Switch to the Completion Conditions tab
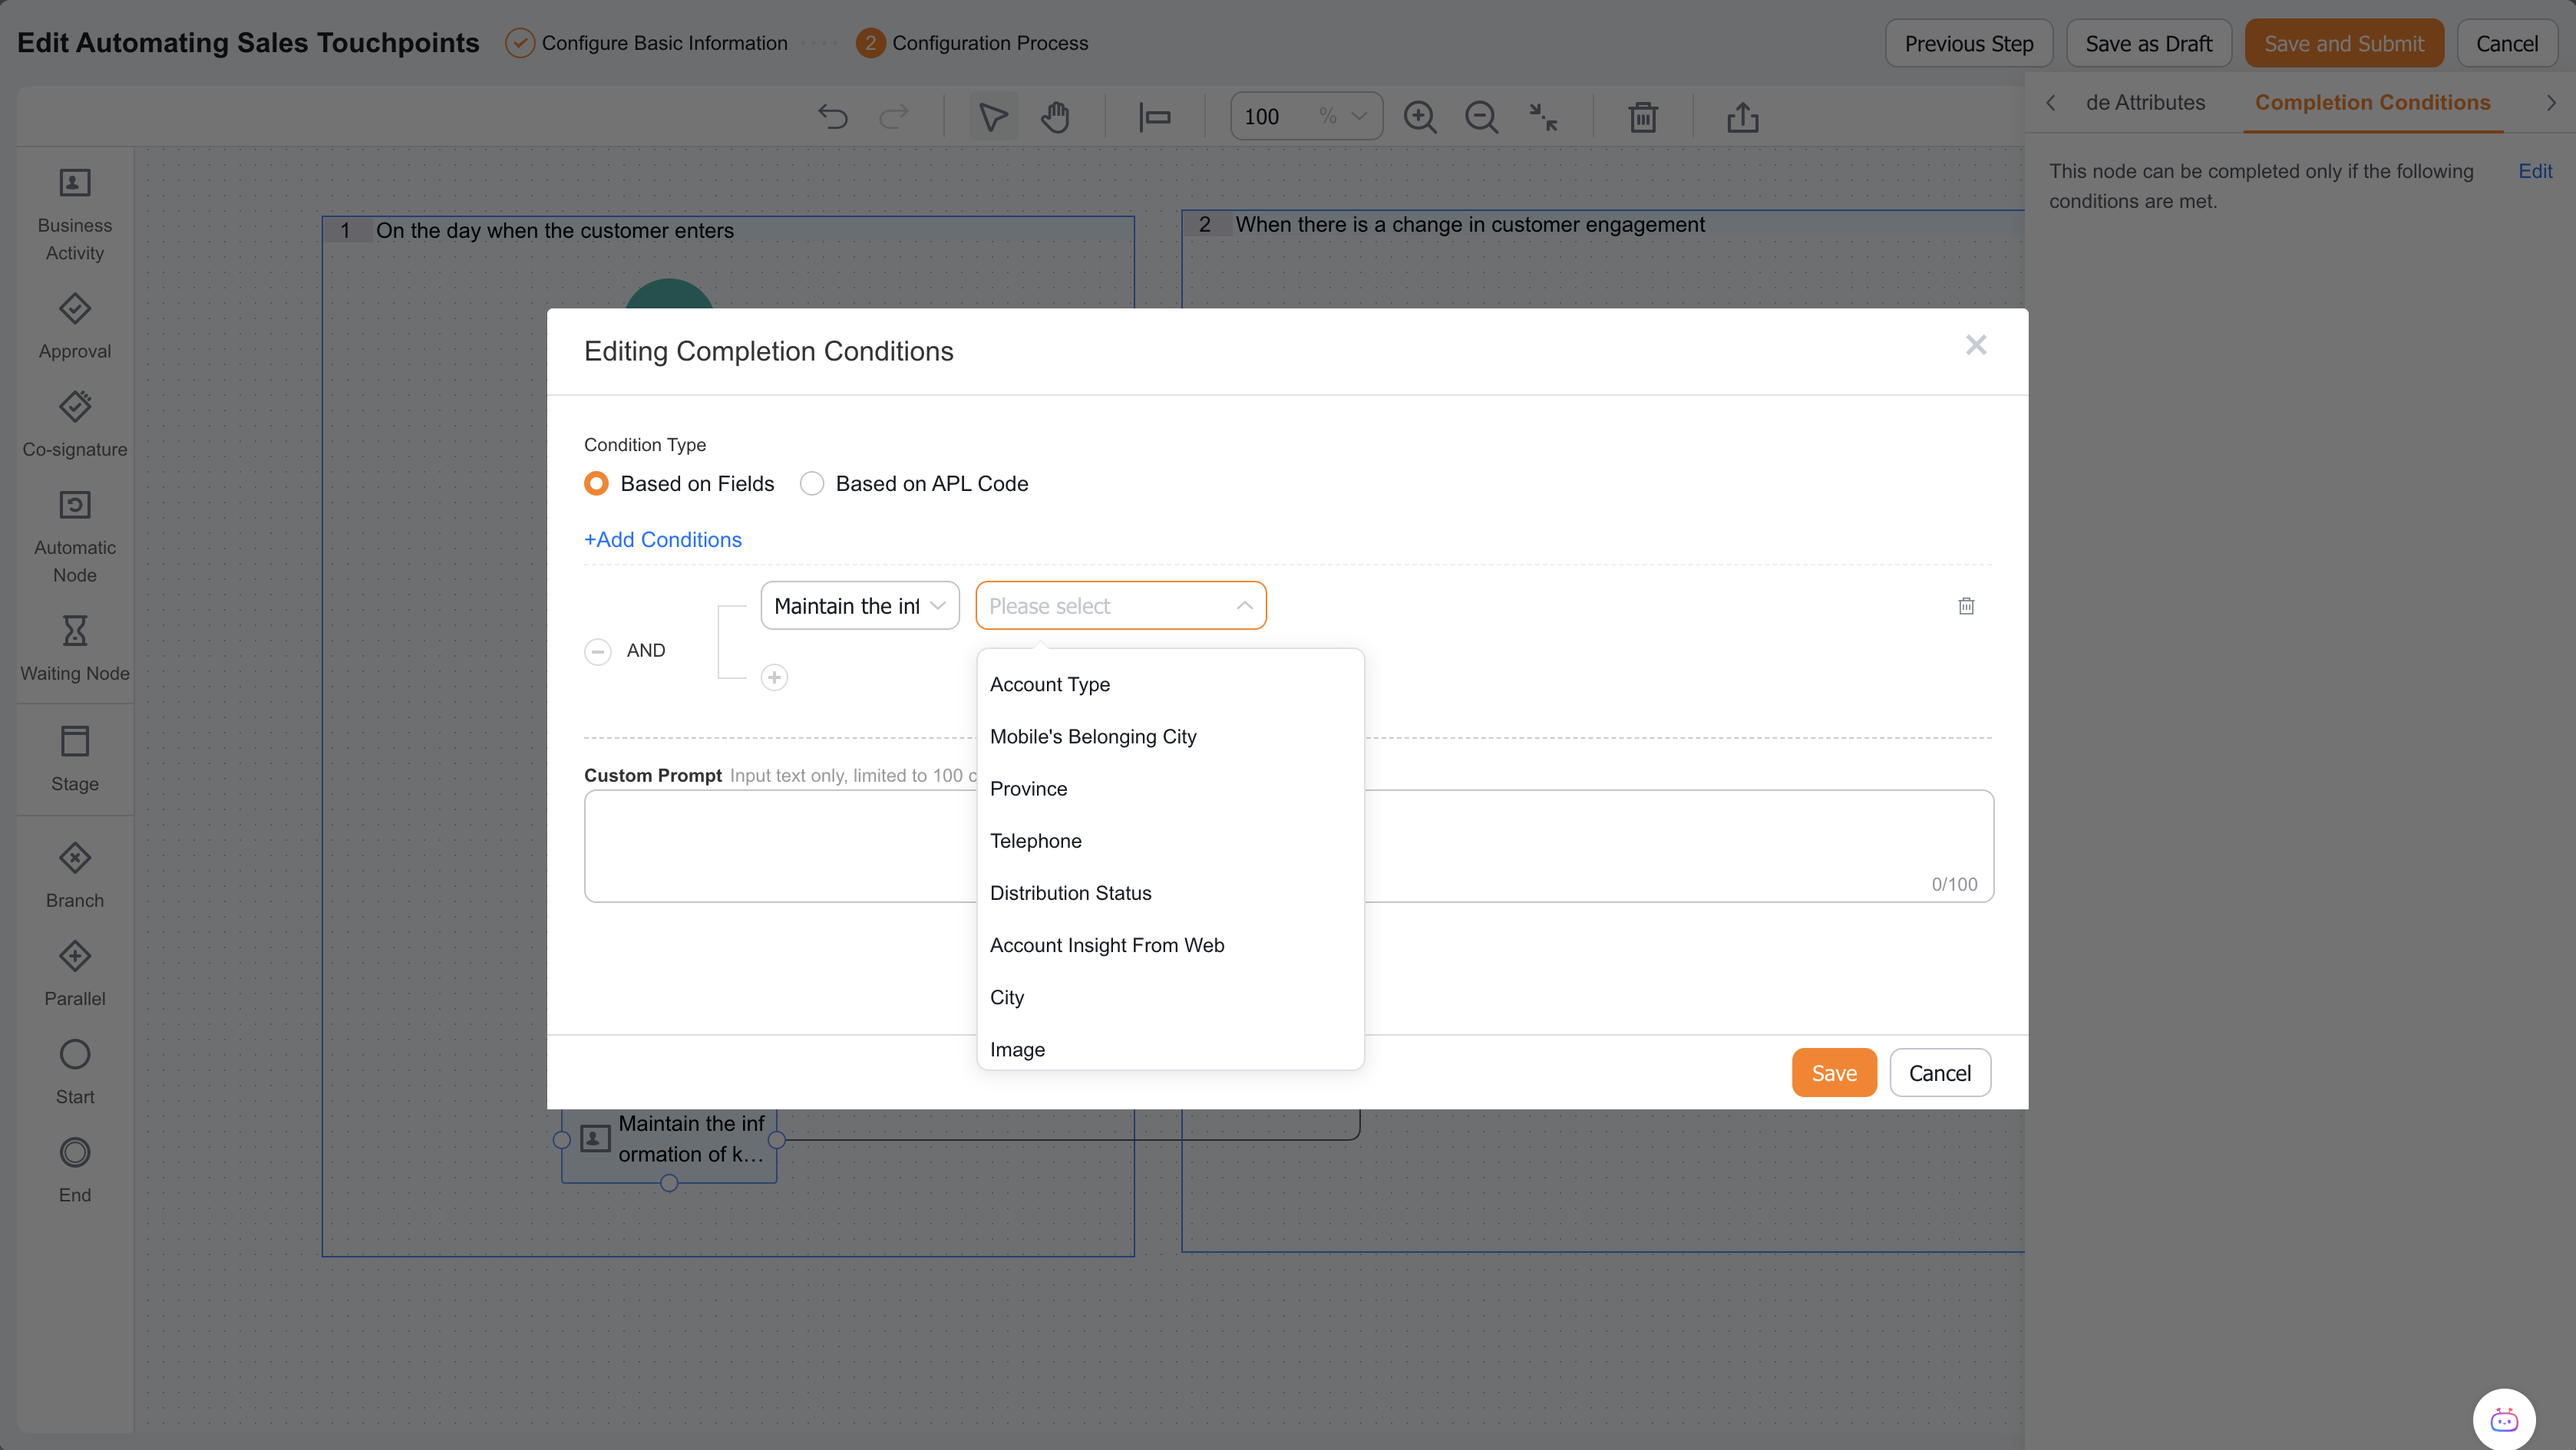2576x1450 pixels. point(2372,103)
